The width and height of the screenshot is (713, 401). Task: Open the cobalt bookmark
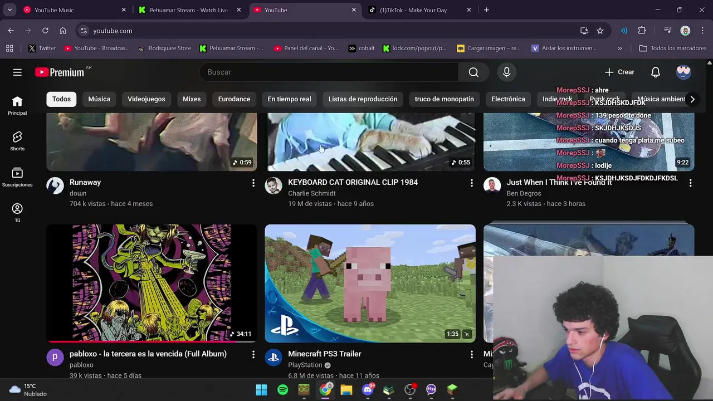point(362,48)
